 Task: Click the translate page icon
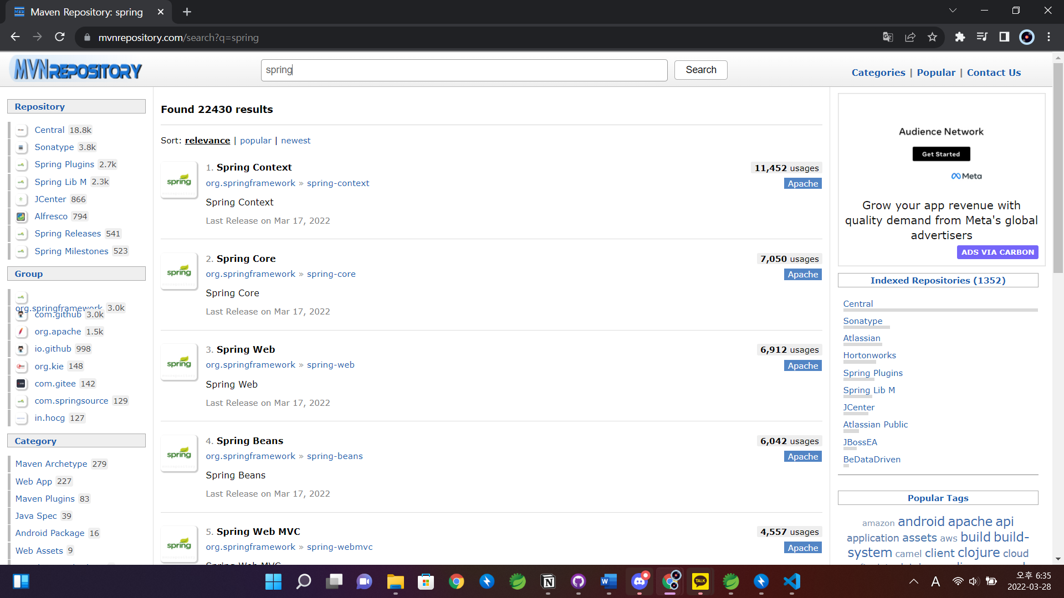888,37
